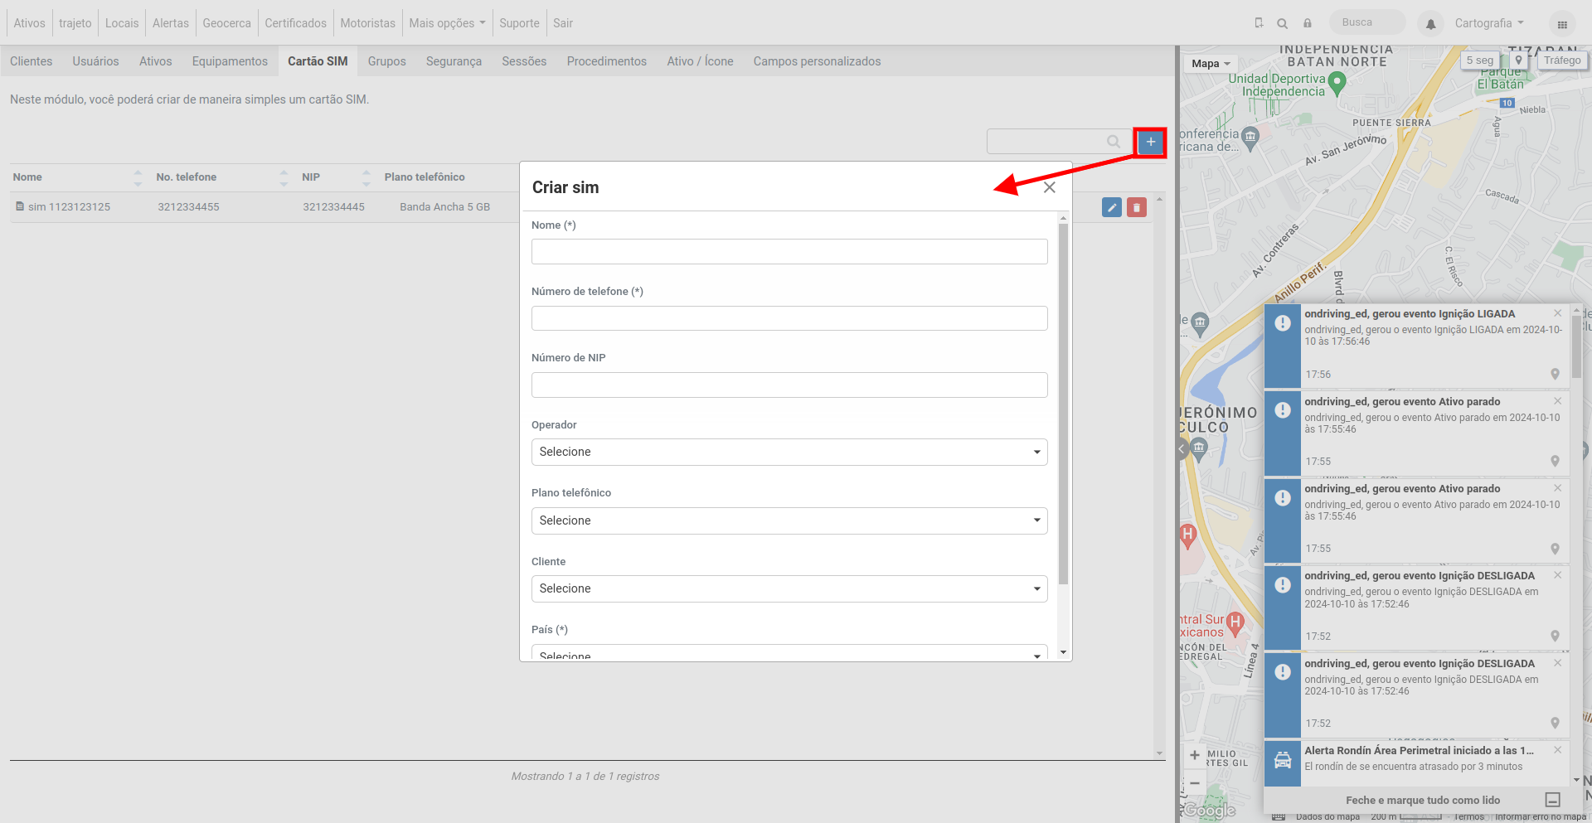Viewport: 1592px width, 823px height.
Task: Delete sim 1123123125 with trash icon
Action: pos(1137,207)
